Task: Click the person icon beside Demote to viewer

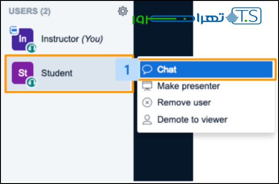Action: coord(147,120)
